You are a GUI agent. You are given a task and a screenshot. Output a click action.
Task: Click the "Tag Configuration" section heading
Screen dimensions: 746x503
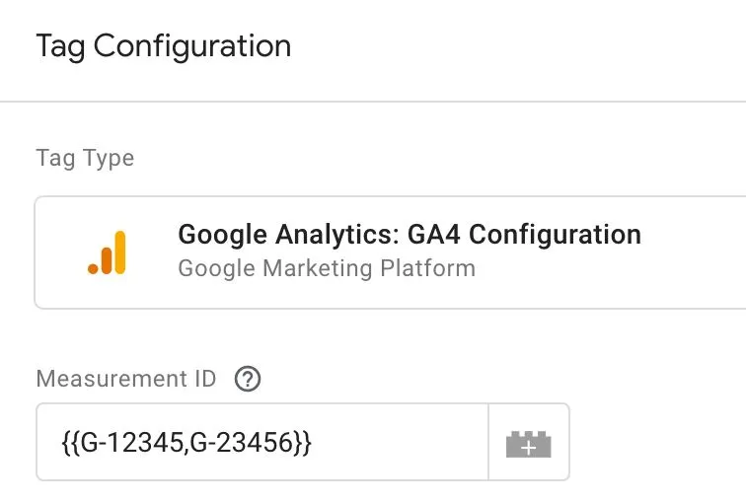tap(163, 46)
